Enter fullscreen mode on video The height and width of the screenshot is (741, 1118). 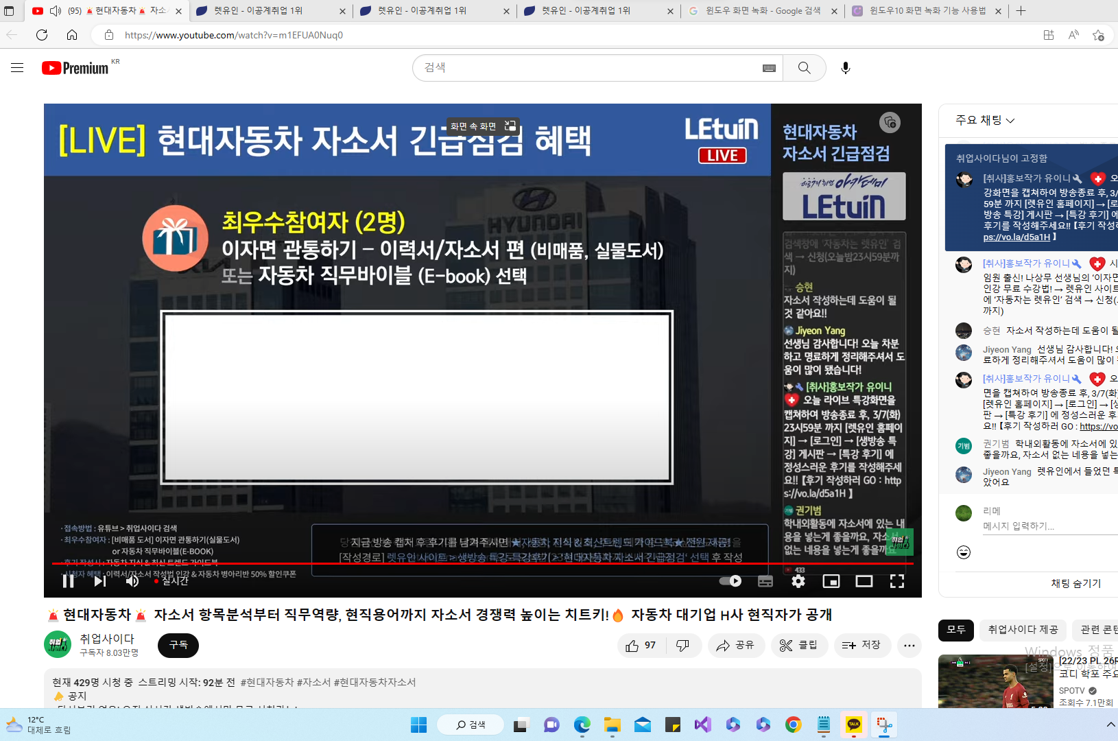(896, 581)
